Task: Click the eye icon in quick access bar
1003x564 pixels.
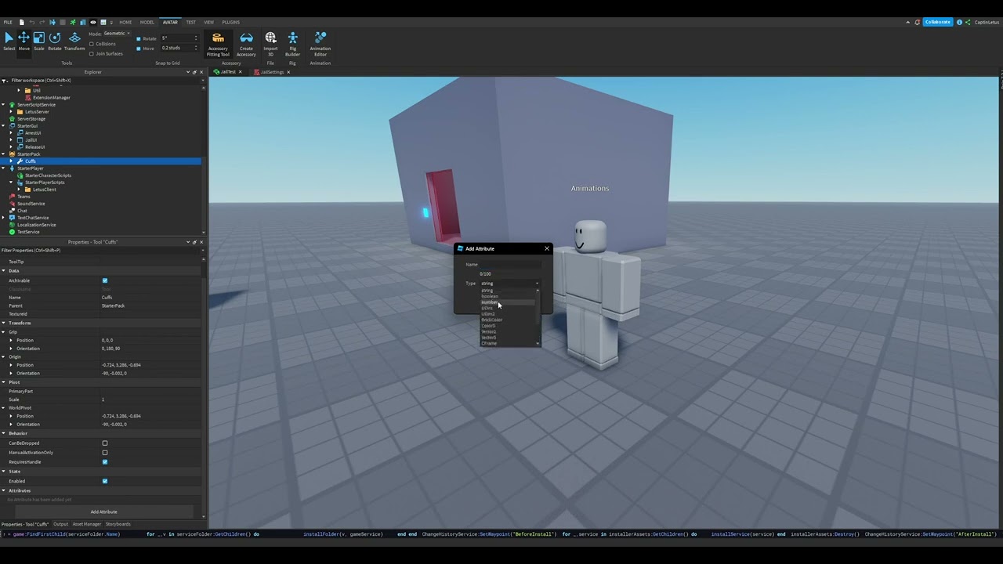Action: coord(93,22)
